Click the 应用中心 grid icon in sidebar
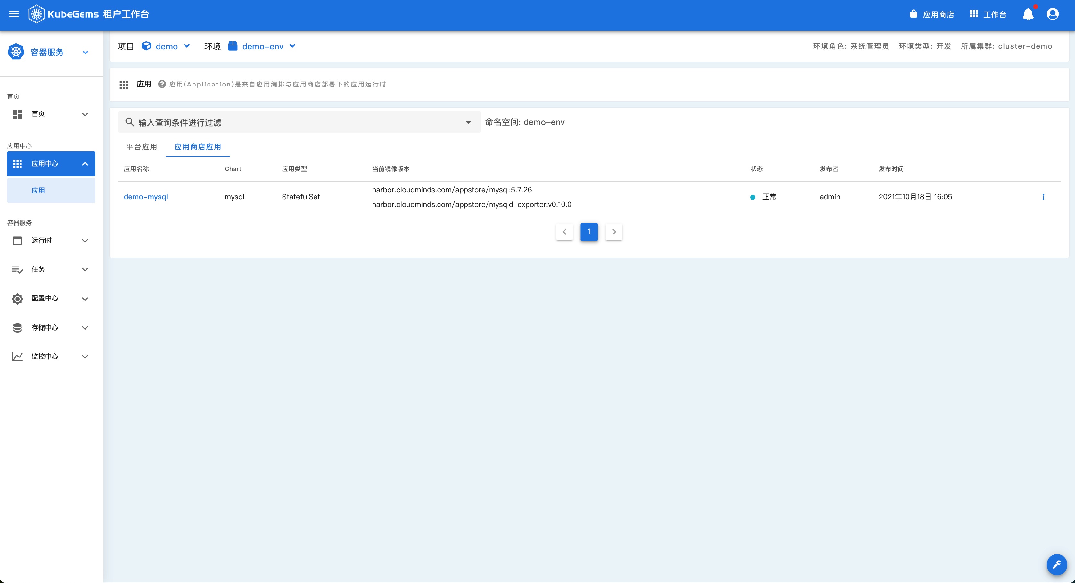1075x583 pixels. 18,164
